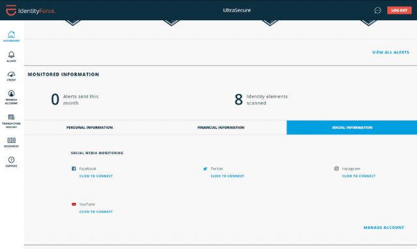Screen dimensions: 417x249
Task: Click the IdentityForce logo
Action: pyautogui.click(x=31, y=10)
